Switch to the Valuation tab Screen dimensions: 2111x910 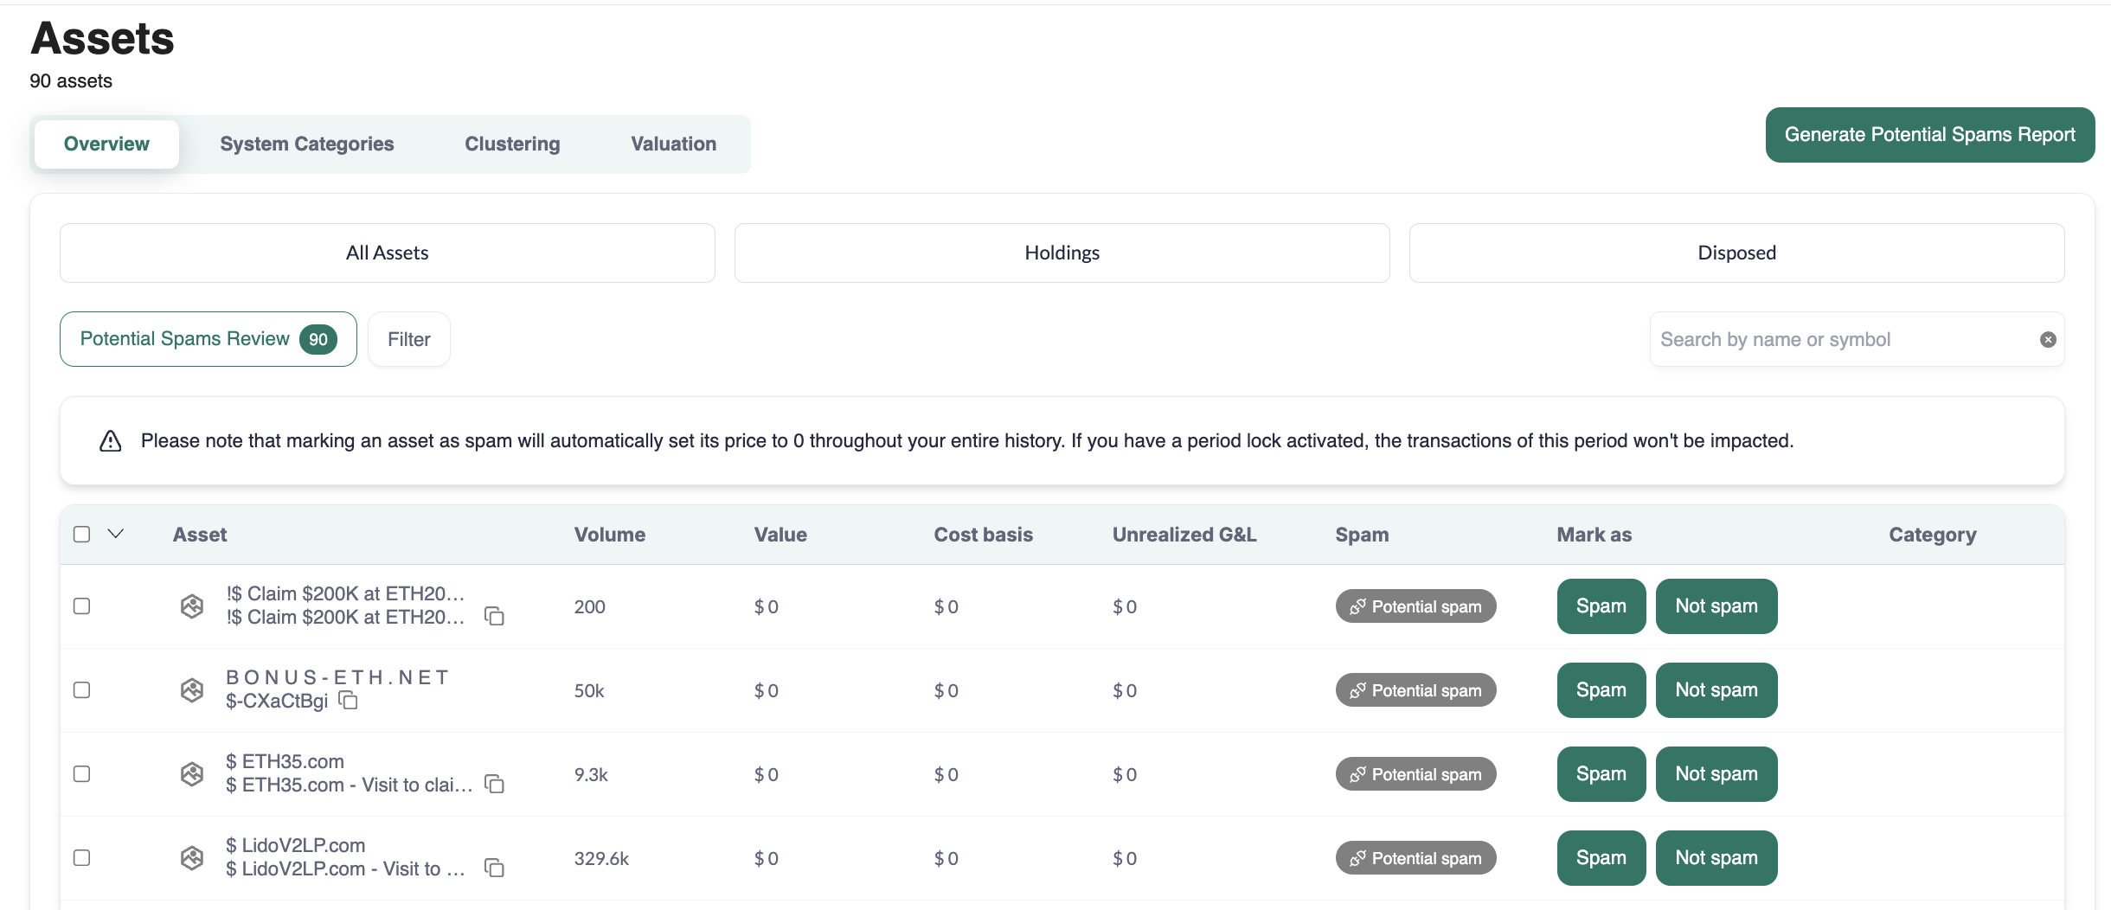coord(673,144)
